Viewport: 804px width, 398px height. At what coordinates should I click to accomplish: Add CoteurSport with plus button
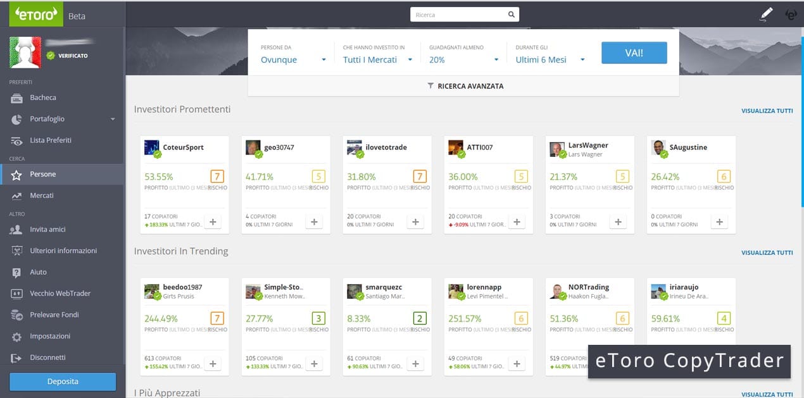pos(213,222)
